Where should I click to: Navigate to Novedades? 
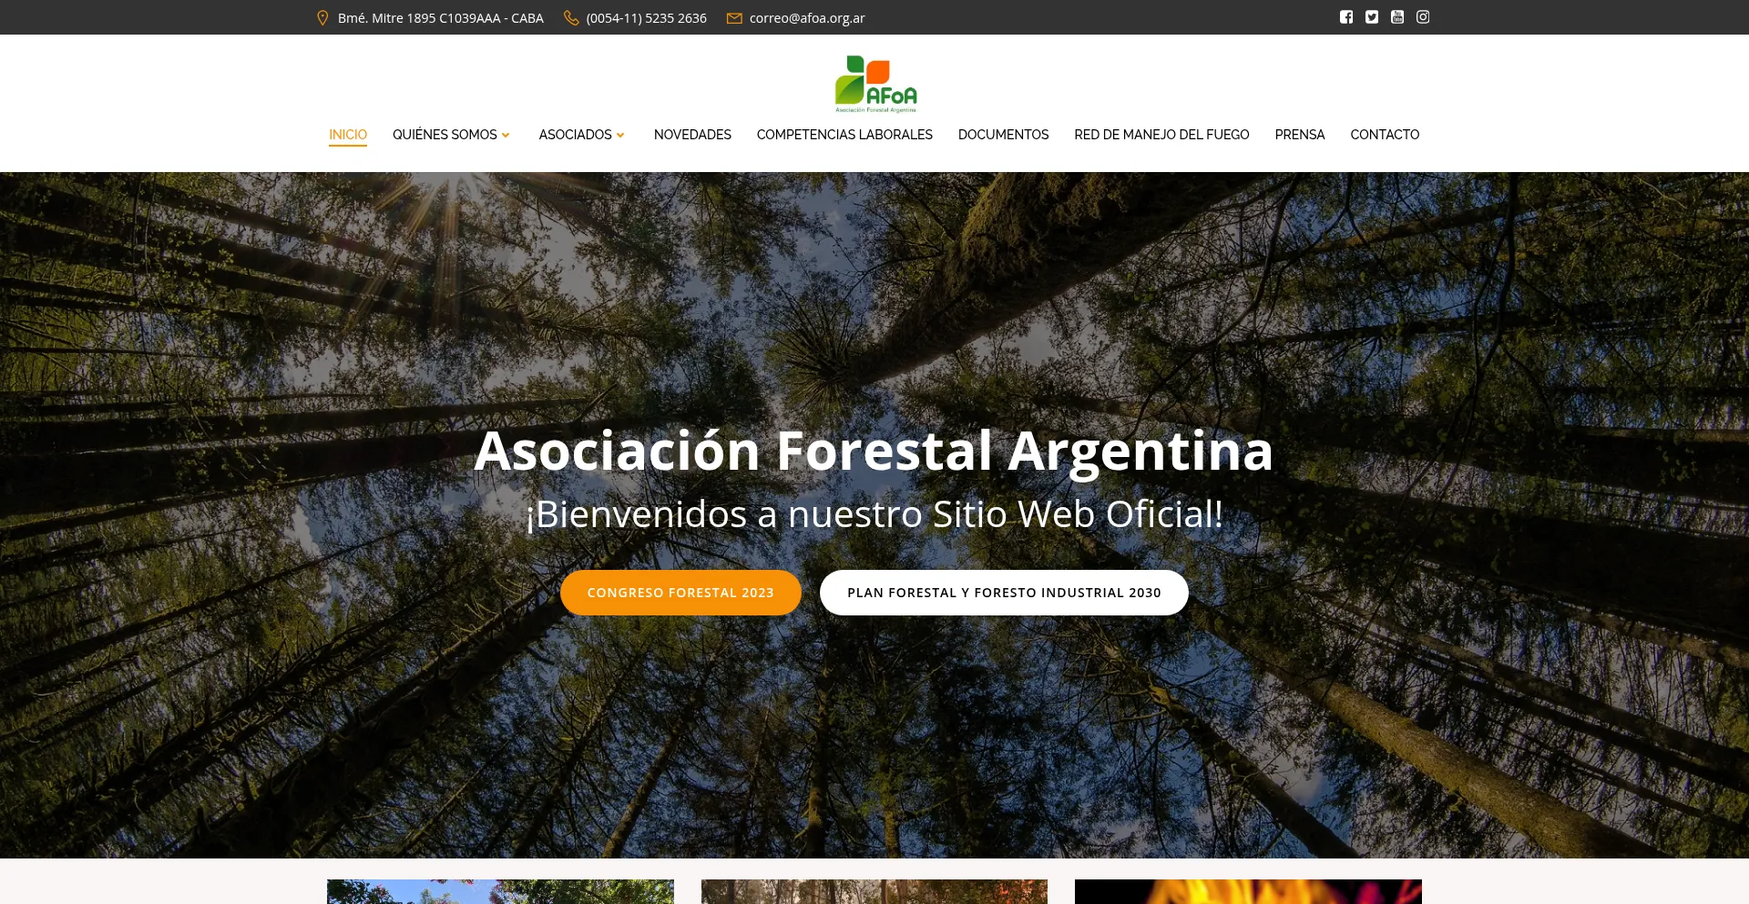[x=692, y=135]
